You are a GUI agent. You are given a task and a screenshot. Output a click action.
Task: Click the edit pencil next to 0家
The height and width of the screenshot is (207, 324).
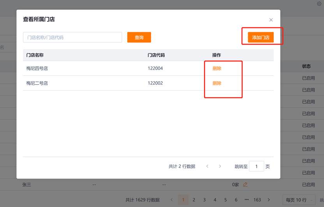pyautogui.click(x=245, y=184)
